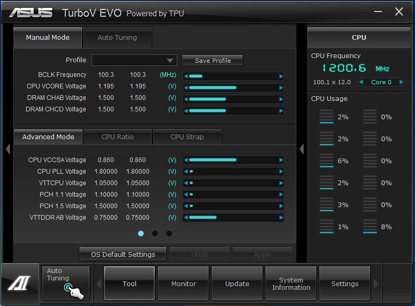Open the Update menu button

click(x=237, y=284)
